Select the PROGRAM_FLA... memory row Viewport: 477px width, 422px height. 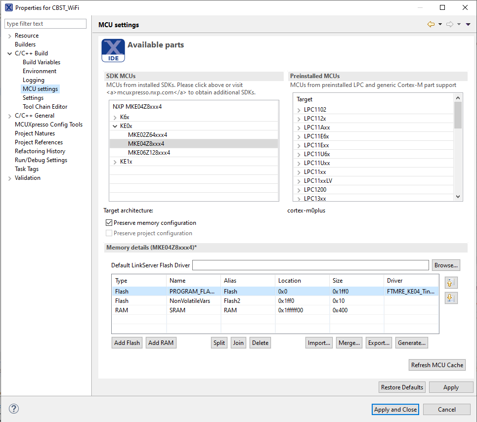[x=275, y=291]
